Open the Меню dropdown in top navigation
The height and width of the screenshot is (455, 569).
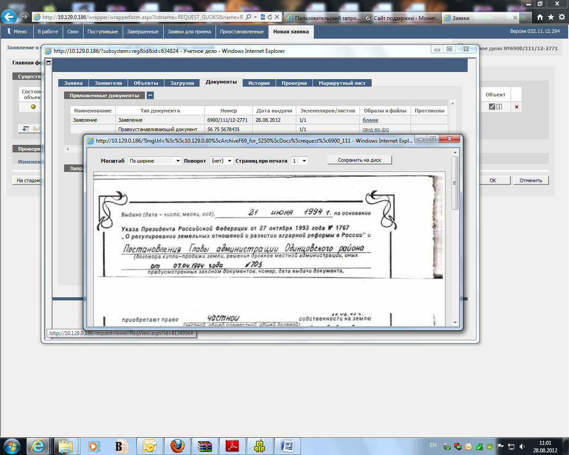click(x=17, y=32)
